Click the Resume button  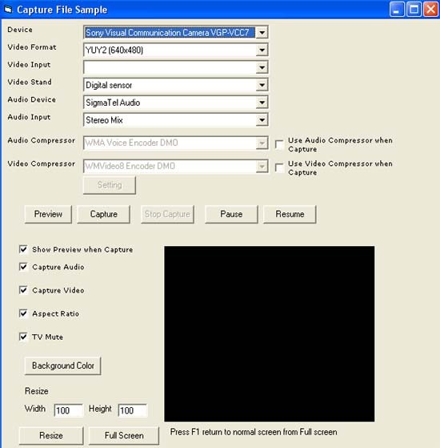290,214
